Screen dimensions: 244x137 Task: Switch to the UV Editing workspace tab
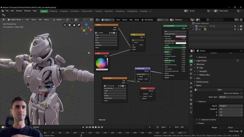pos(74,11)
